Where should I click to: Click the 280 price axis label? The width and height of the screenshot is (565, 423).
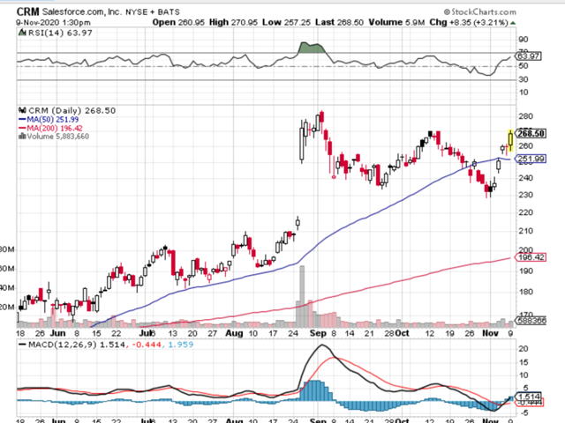pyautogui.click(x=525, y=116)
